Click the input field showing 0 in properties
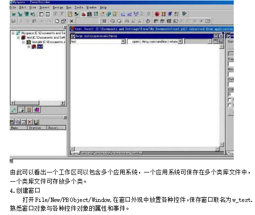Image resolution: width=255 pixels, height=215 pixels. coord(231,94)
